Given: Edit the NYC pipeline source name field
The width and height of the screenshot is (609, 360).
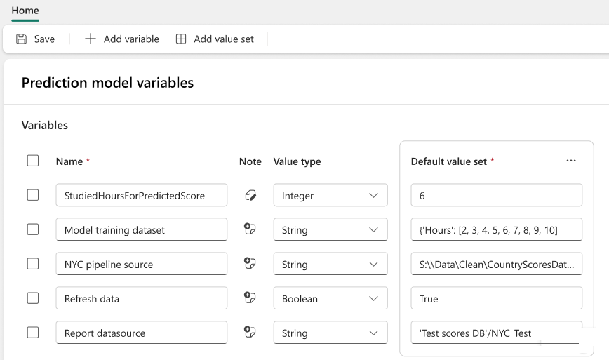Looking at the screenshot, I should [x=141, y=265].
